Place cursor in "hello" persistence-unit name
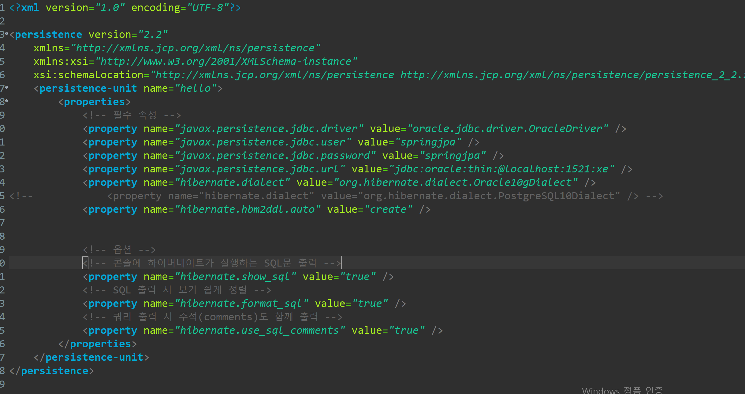The height and width of the screenshot is (394, 745). 195,88
